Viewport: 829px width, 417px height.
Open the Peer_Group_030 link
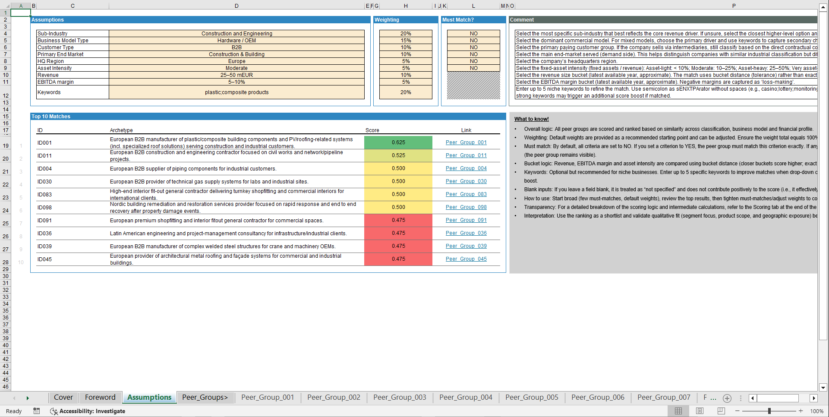(x=466, y=181)
